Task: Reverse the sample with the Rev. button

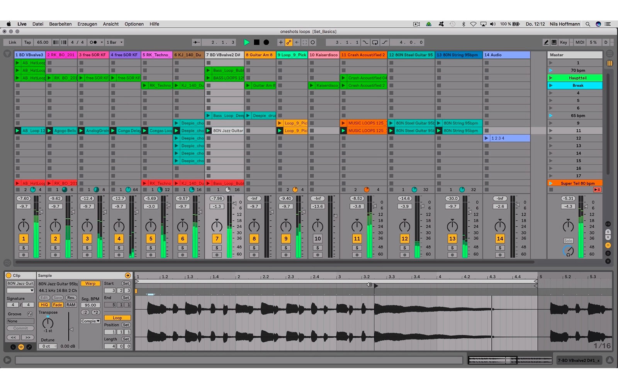Action: [x=71, y=297]
